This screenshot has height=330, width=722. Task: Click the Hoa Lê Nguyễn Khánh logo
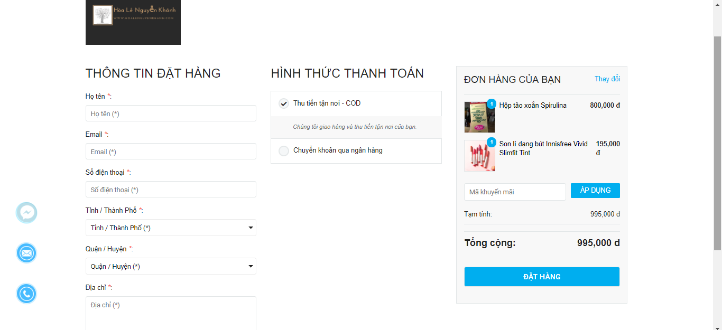tap(133, 21)
